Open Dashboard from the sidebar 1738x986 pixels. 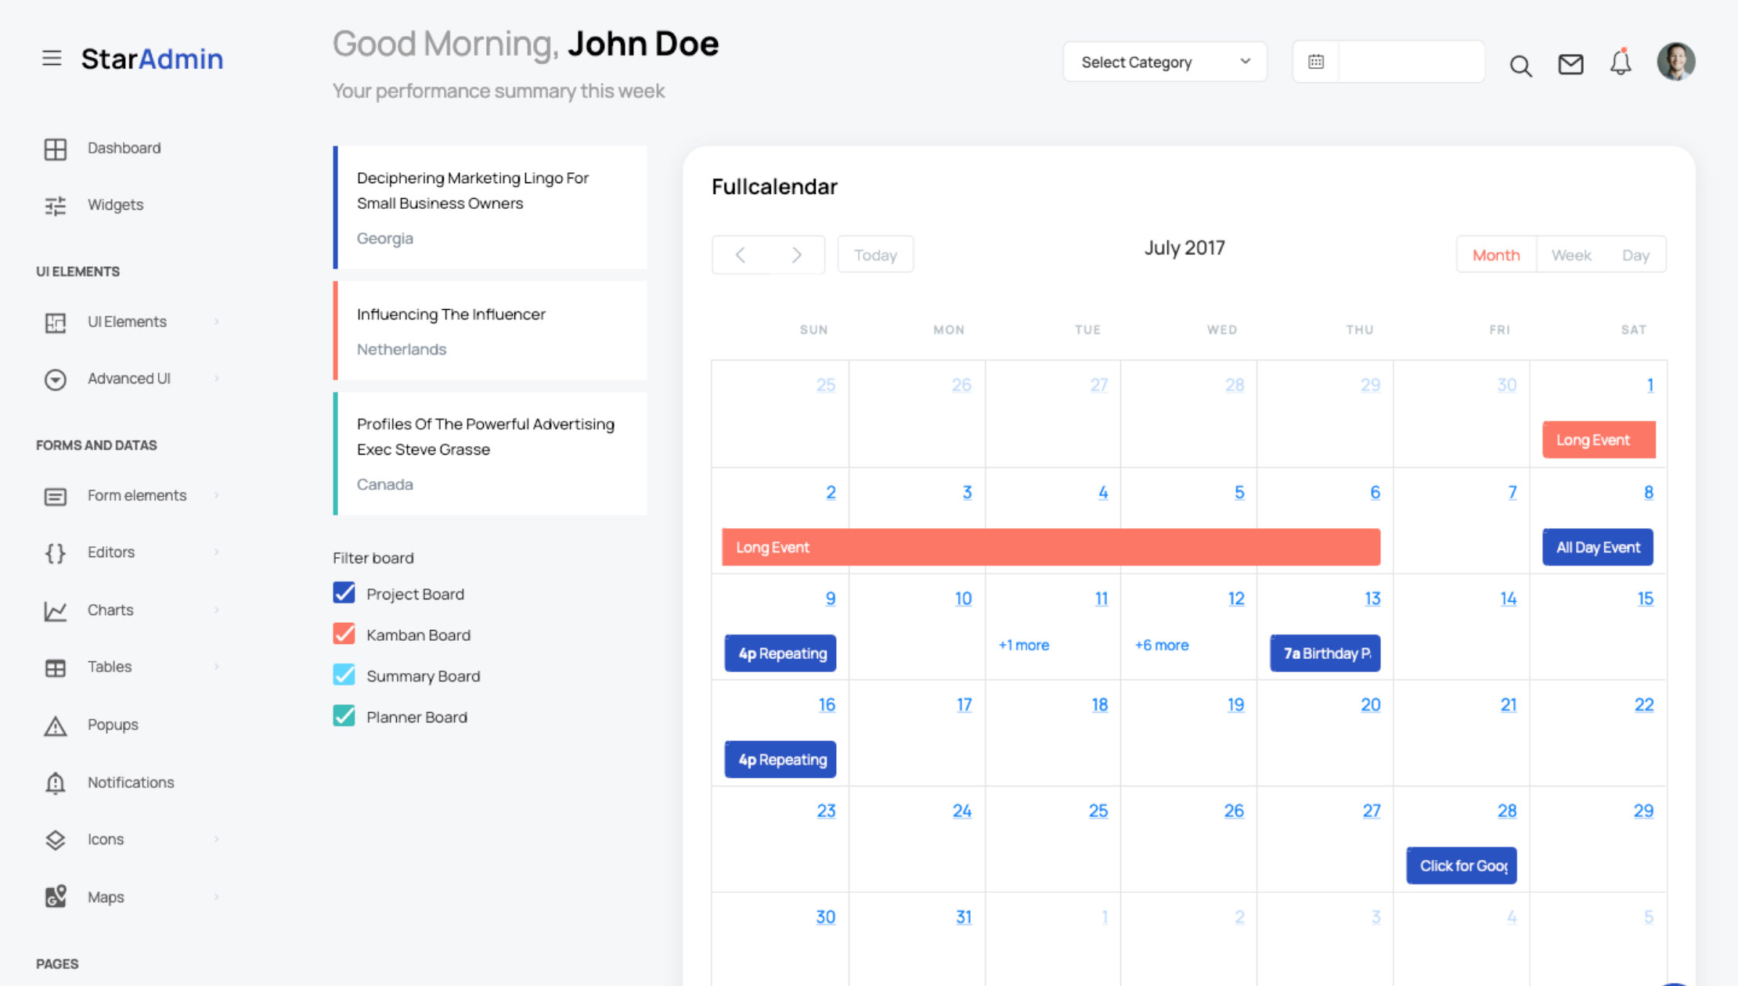coord(124,148)
